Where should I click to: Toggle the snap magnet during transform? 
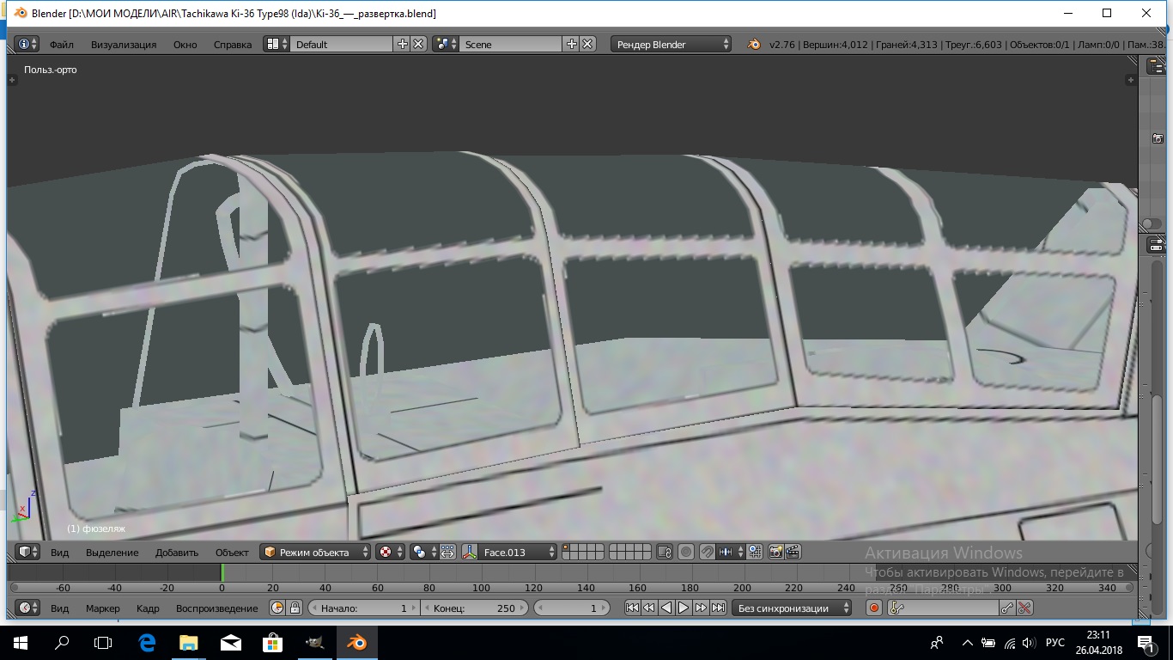pos(707,552)
